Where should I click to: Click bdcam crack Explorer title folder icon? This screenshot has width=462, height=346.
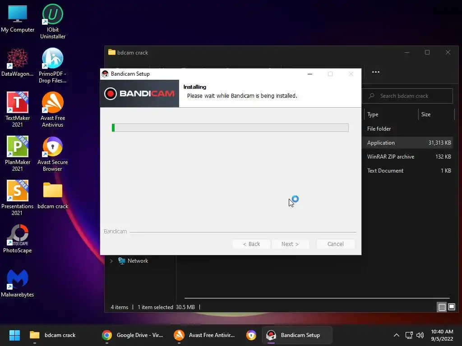click(112, 52)
